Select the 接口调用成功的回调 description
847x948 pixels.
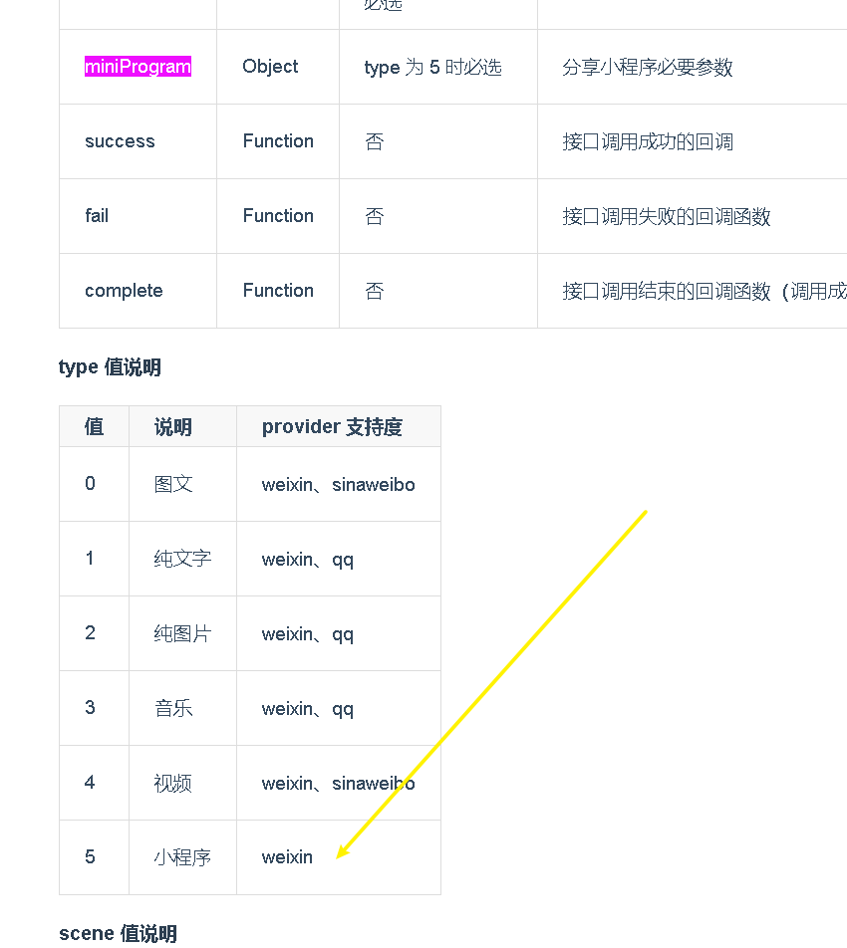point(648,141)
